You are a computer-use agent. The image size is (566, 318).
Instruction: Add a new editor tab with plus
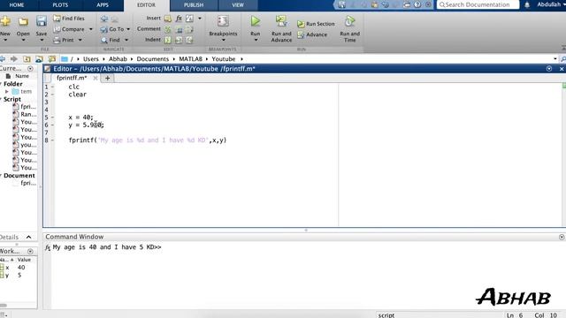point(108,78)
